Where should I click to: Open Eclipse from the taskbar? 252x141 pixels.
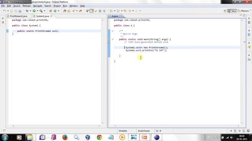point(157,137)
